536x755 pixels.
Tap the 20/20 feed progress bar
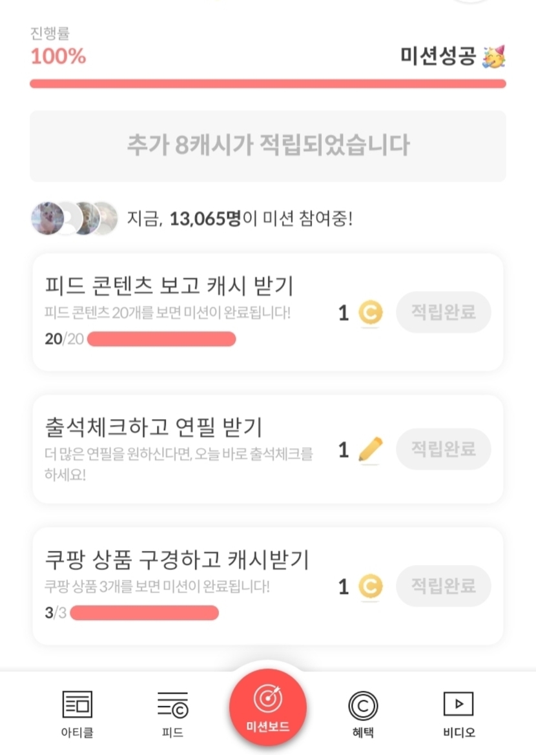pyautogui.click(x=161, y=339)
